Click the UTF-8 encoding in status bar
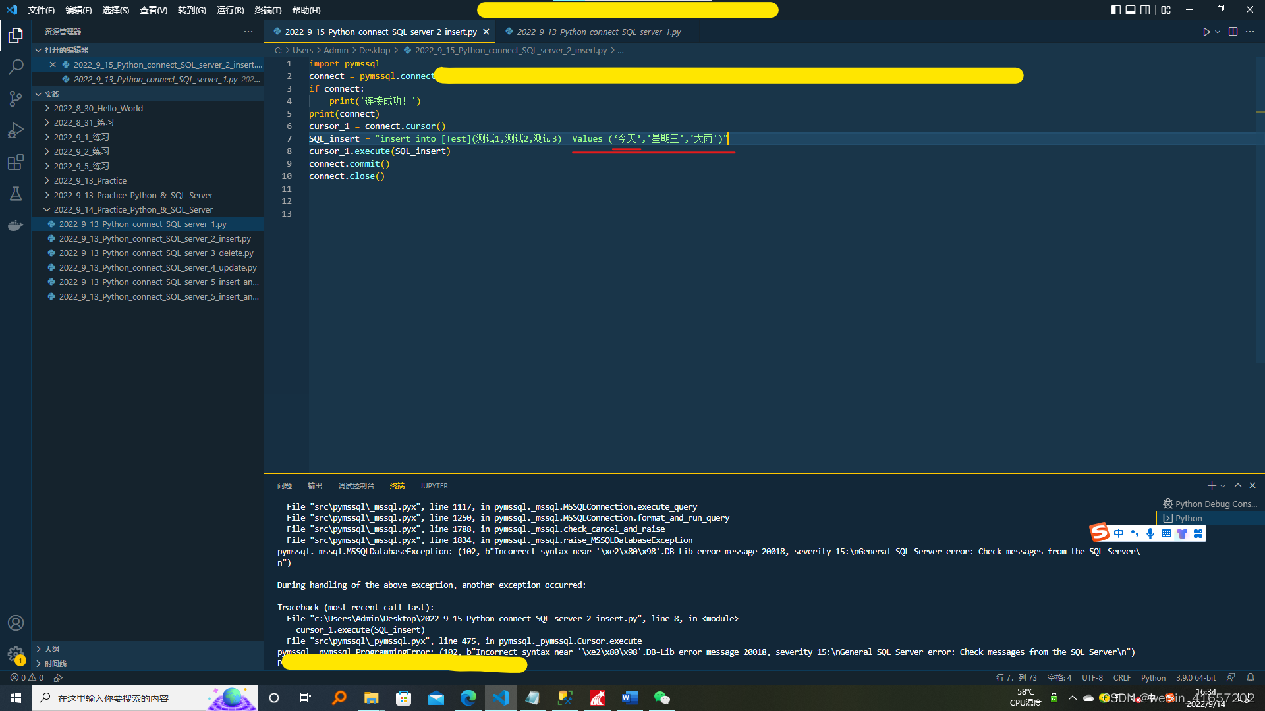1265x711 pixels. pyautogui.click(x=1092, y=677)
